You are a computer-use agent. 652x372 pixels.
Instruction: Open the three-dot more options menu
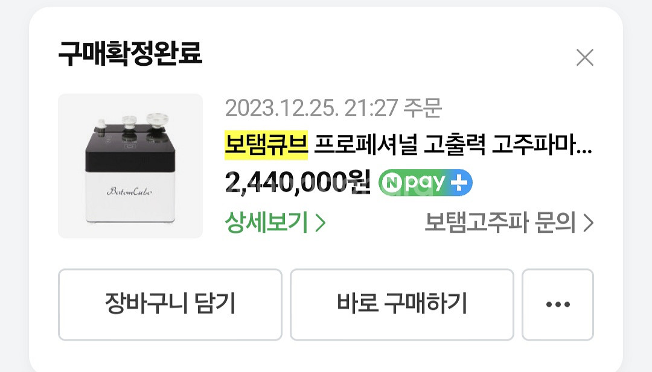[558, 304]
